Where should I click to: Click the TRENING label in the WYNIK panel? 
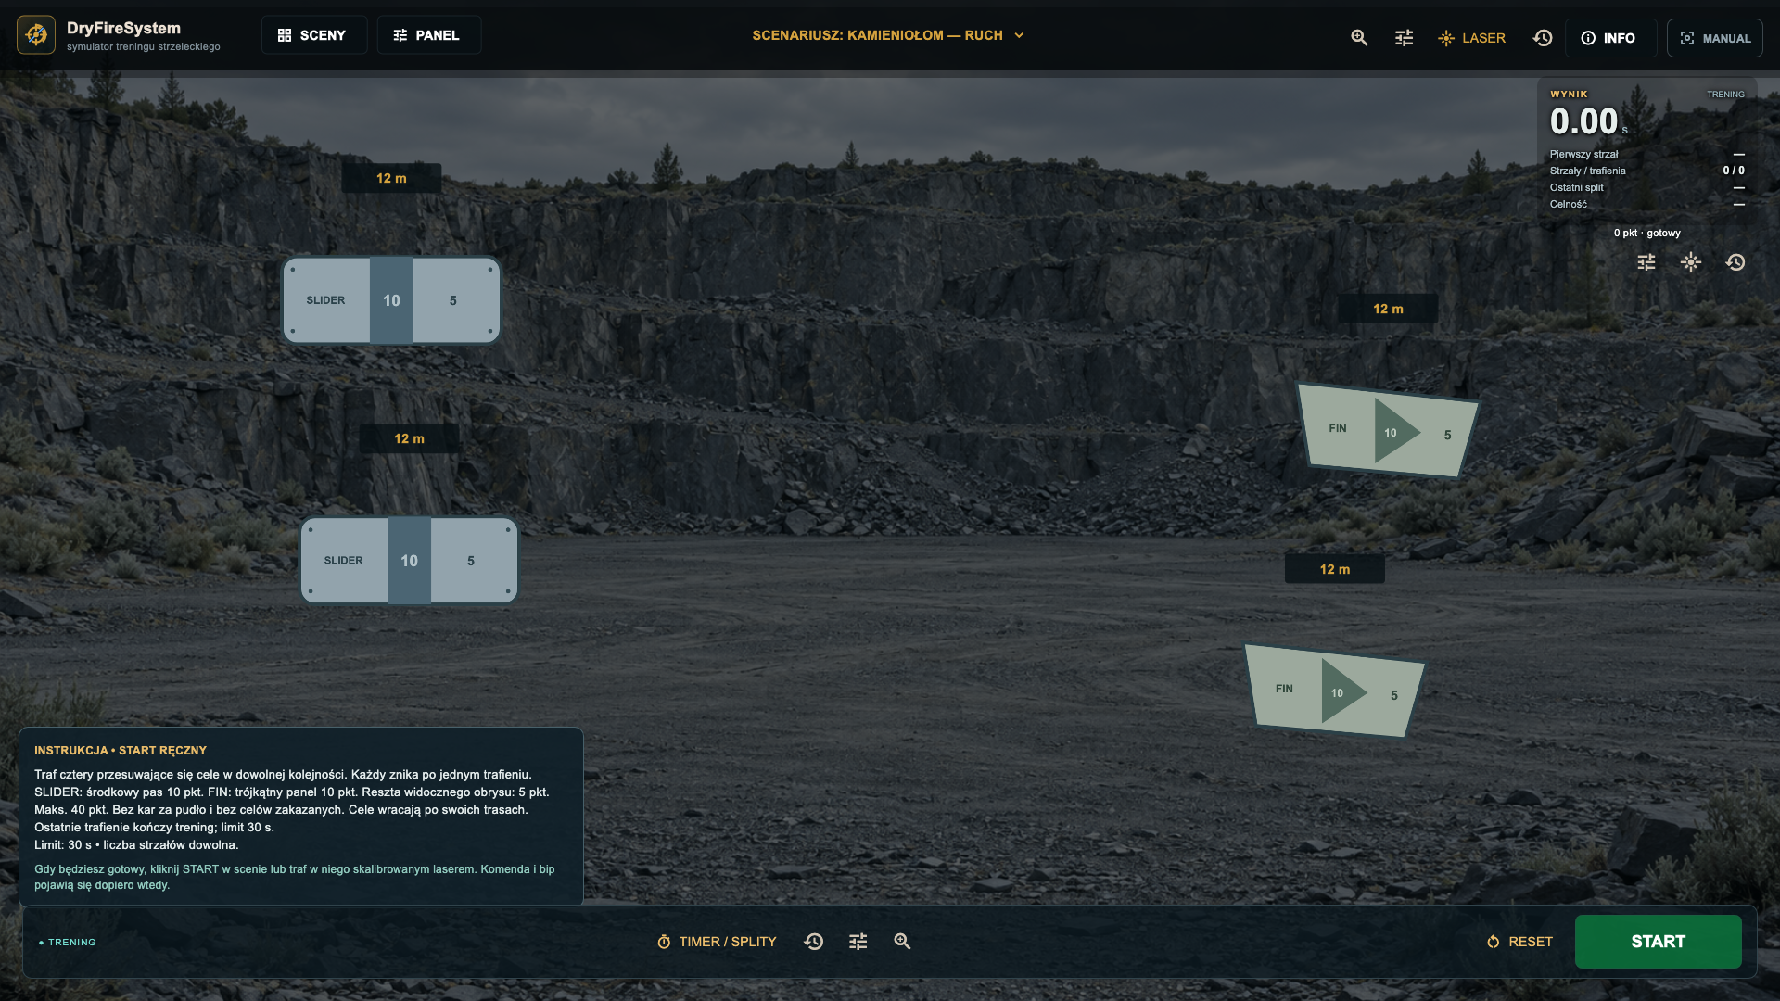click(x=1725, y=95)
